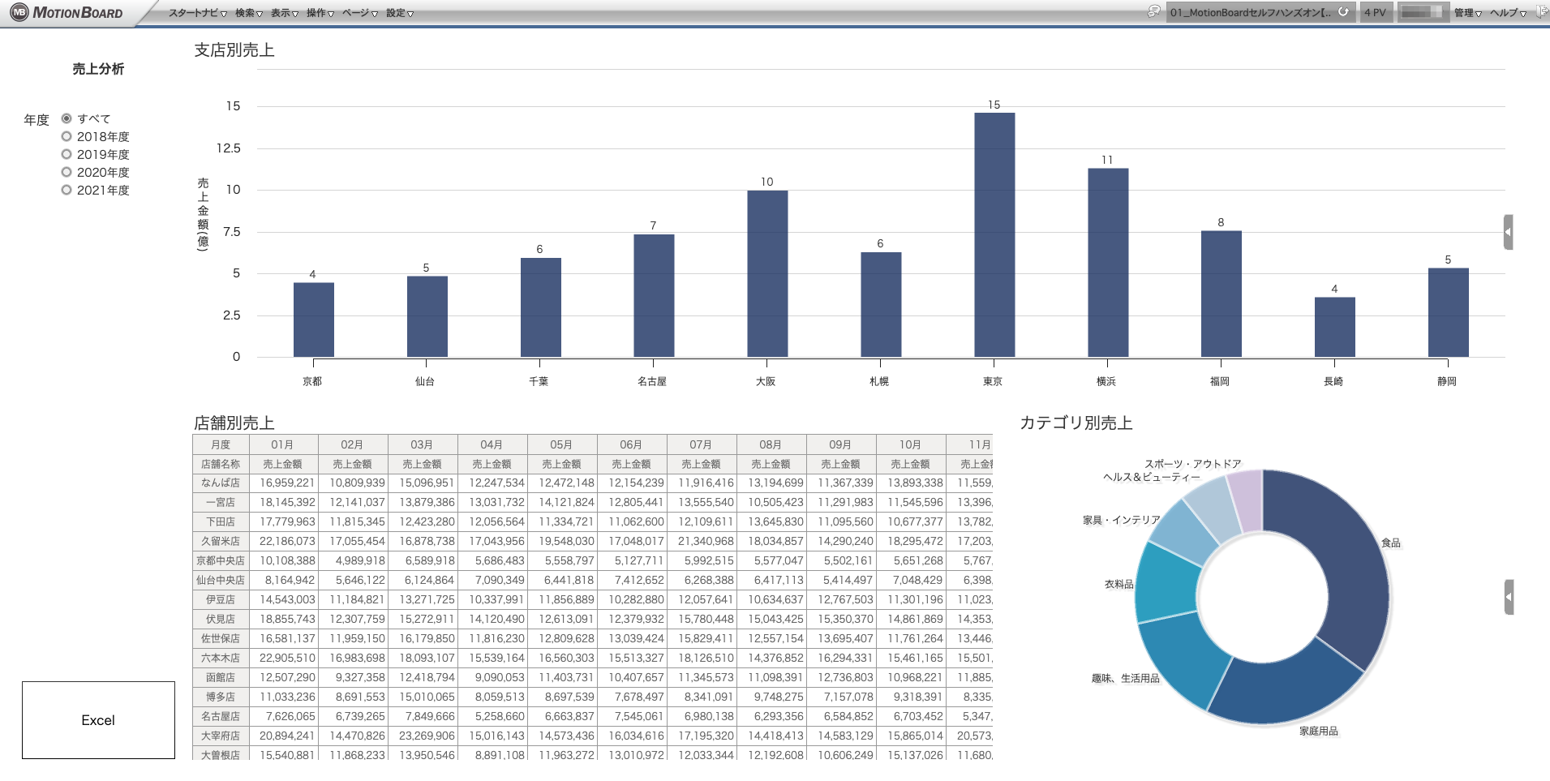Click the 01月 column header in table
This screenshot has height=781, width=1550.
282,444
